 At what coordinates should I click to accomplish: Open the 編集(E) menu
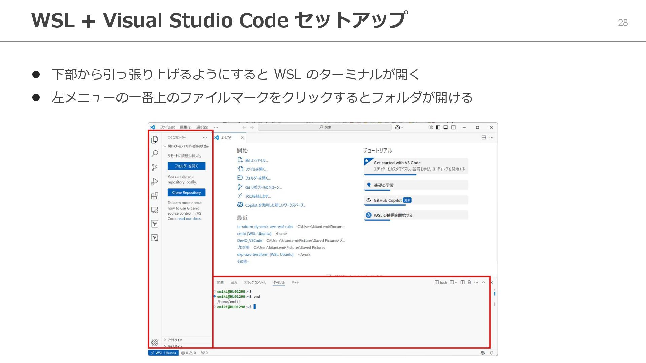pyautogui.click(x=186, y=127)
